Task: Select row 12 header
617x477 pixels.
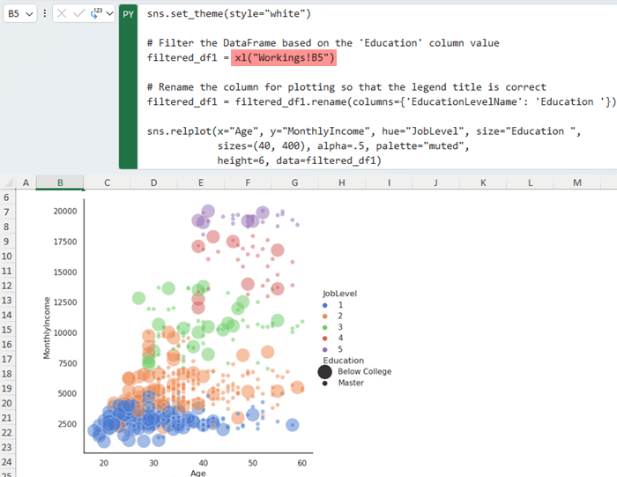Action: (7, 286)
